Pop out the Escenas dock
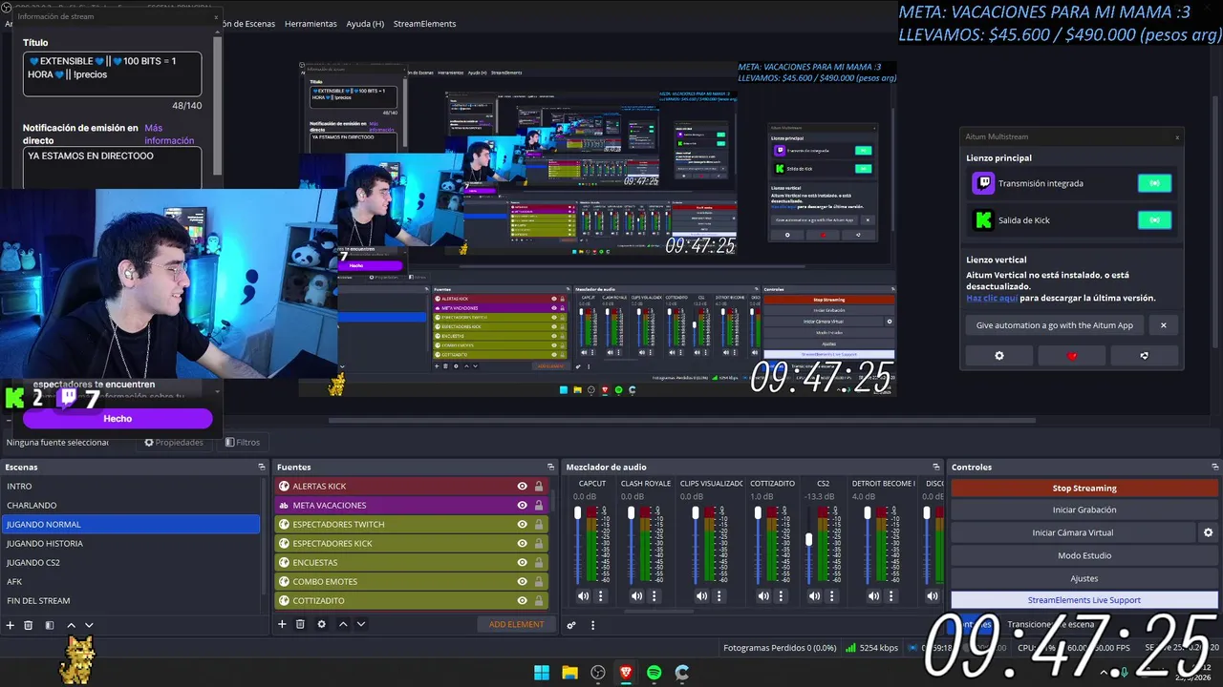Screen dimensions: 1223x687 (262, 467)
